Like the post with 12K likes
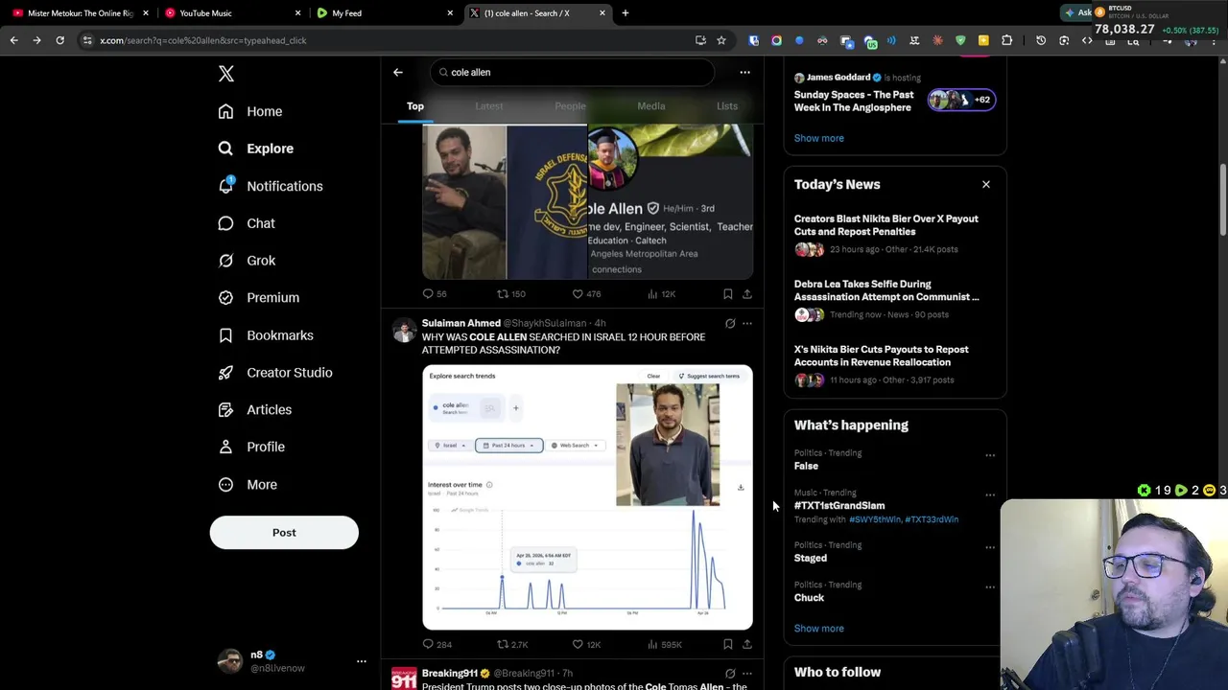The width and height of the screenshot is (1228, 690). click(x=586, y=645)
